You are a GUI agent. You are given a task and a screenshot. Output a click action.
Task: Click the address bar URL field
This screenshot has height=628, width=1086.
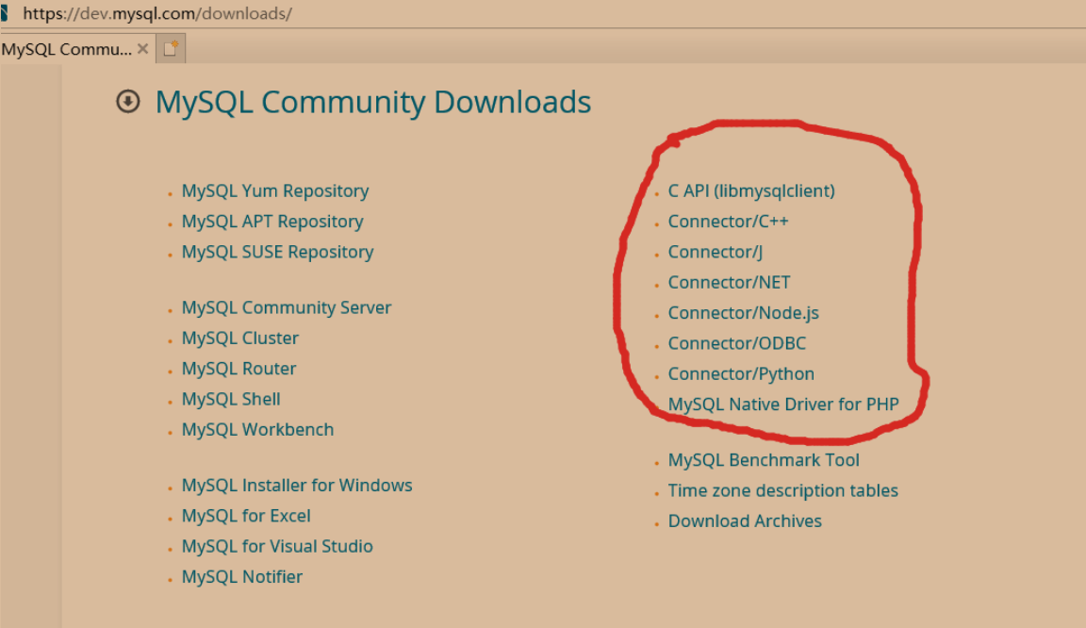click(x=158, y=13)
